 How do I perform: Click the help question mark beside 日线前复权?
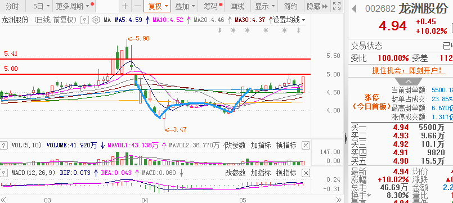point(84,20)
